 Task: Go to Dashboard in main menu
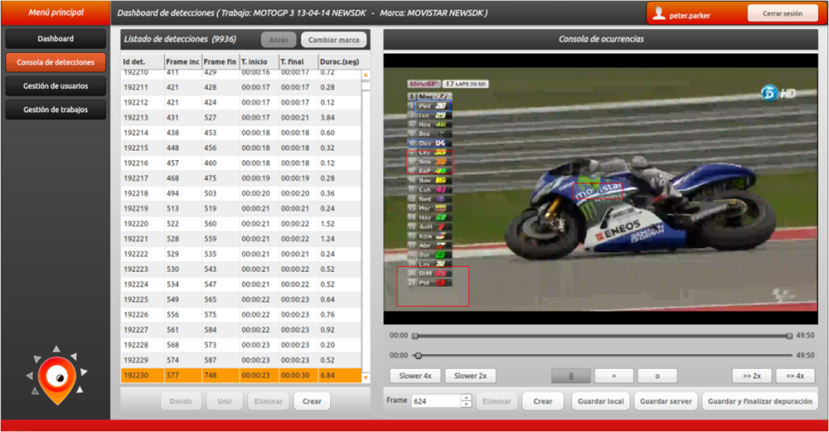click(56, 39)
